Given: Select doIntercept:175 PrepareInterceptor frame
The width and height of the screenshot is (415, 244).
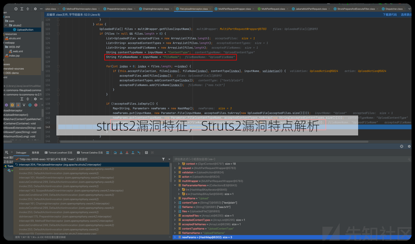Looking at the screenshot, I should [92, 217].
